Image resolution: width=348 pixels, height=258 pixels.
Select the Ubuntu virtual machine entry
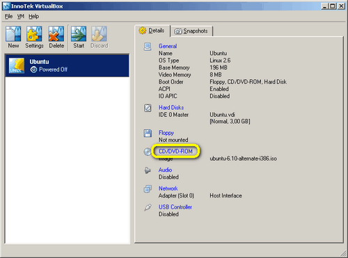[x=68, y=65]
